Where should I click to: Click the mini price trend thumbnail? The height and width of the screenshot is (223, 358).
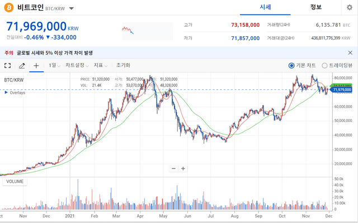(148, 31)
